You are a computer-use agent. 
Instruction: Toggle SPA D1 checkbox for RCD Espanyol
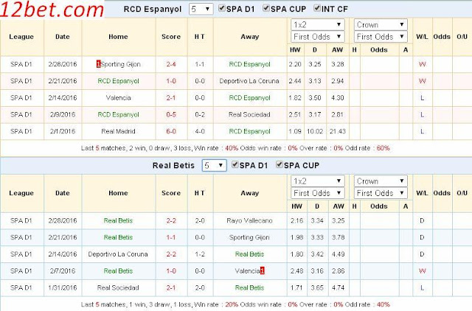(x=222, y=8)
